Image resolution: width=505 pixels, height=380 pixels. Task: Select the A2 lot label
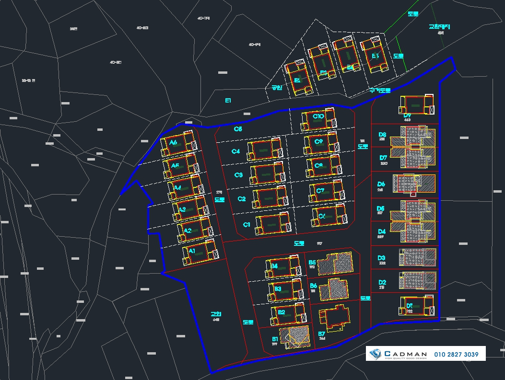[188, 230]
